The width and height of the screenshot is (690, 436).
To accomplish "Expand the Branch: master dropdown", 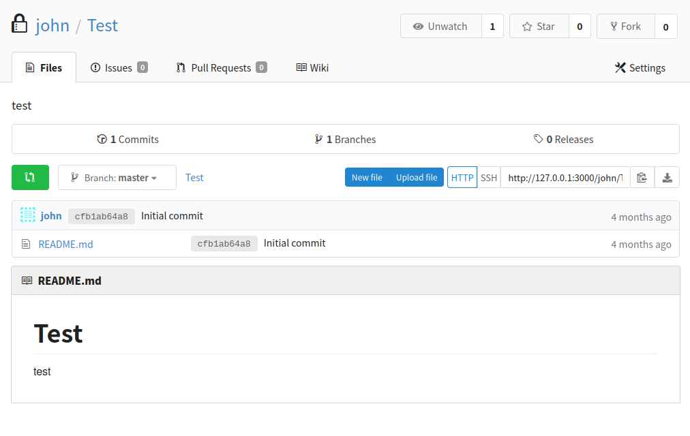I will click(117, 178).
